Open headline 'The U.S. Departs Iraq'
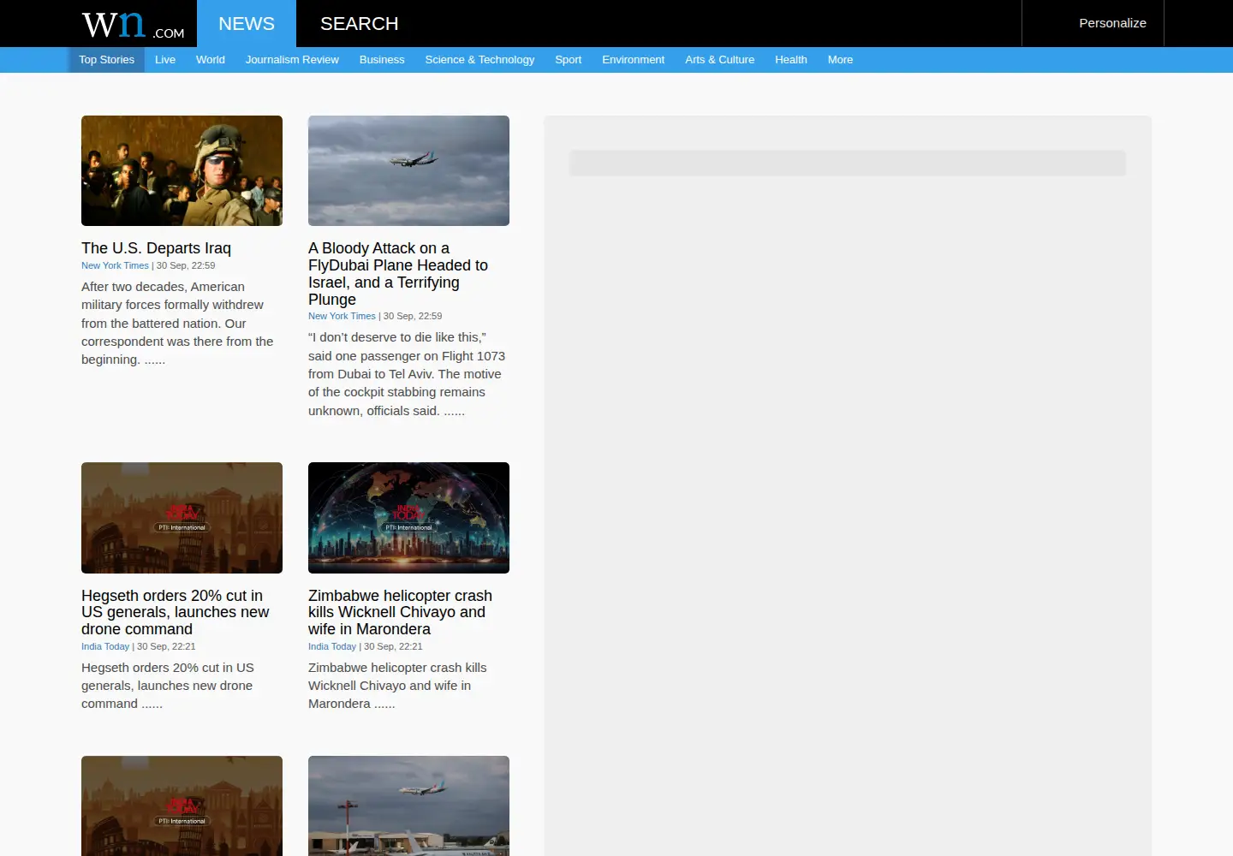Screen dimensions: 1233x856 156,248
